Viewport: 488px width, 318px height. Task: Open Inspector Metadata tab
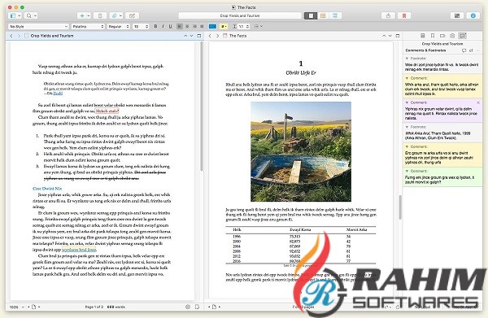pyautogui.click(x=442, y=36)
